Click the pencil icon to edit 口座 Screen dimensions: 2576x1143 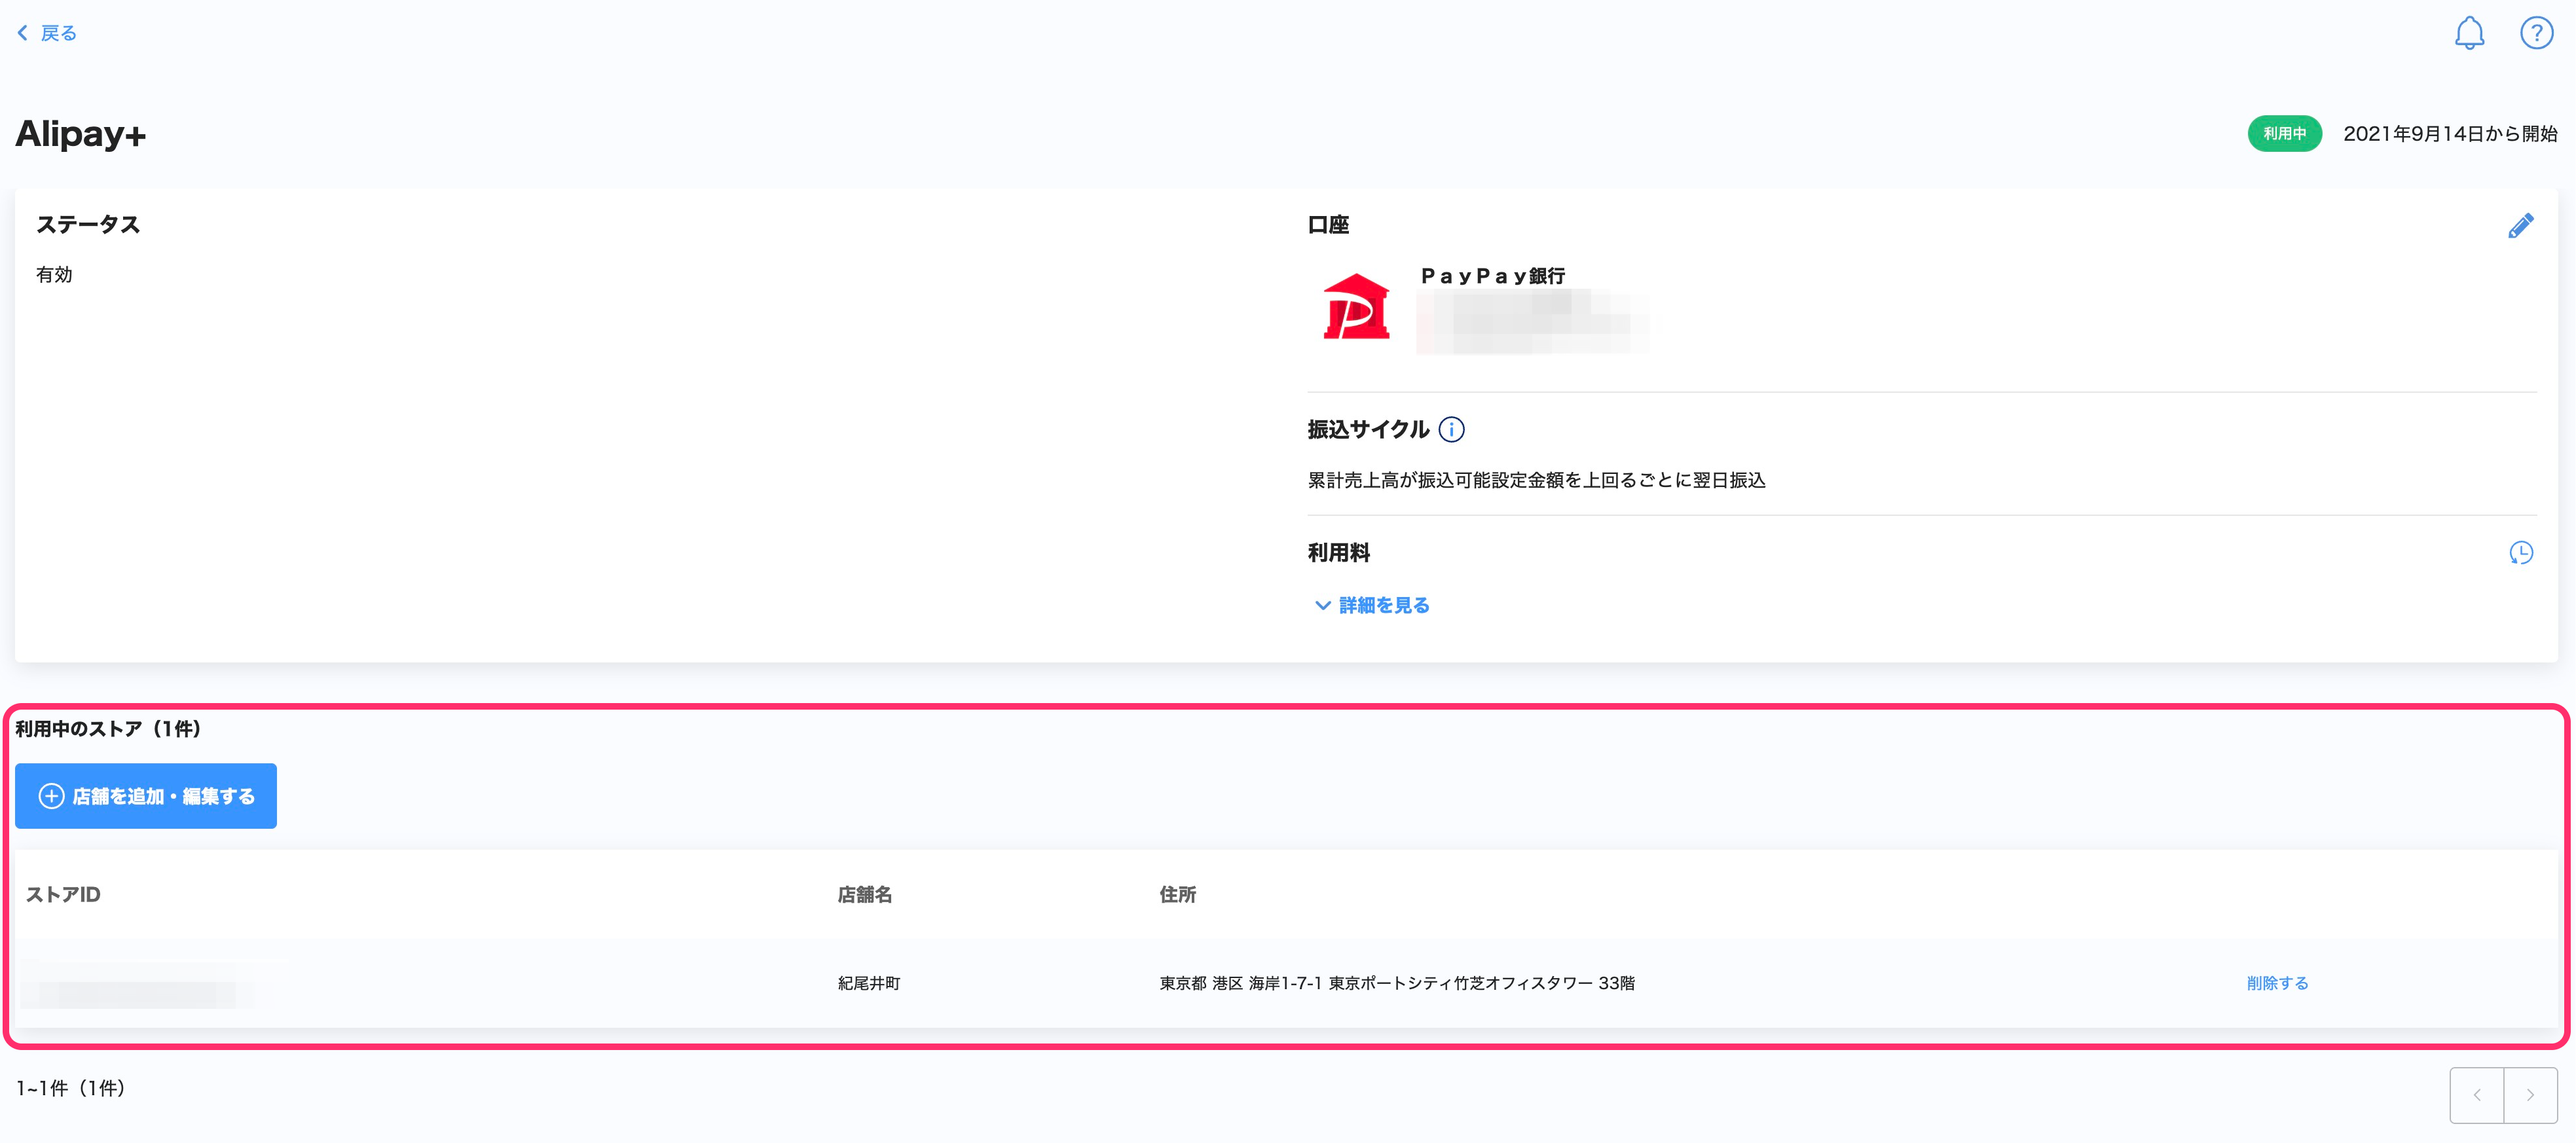pos(2520,226)
